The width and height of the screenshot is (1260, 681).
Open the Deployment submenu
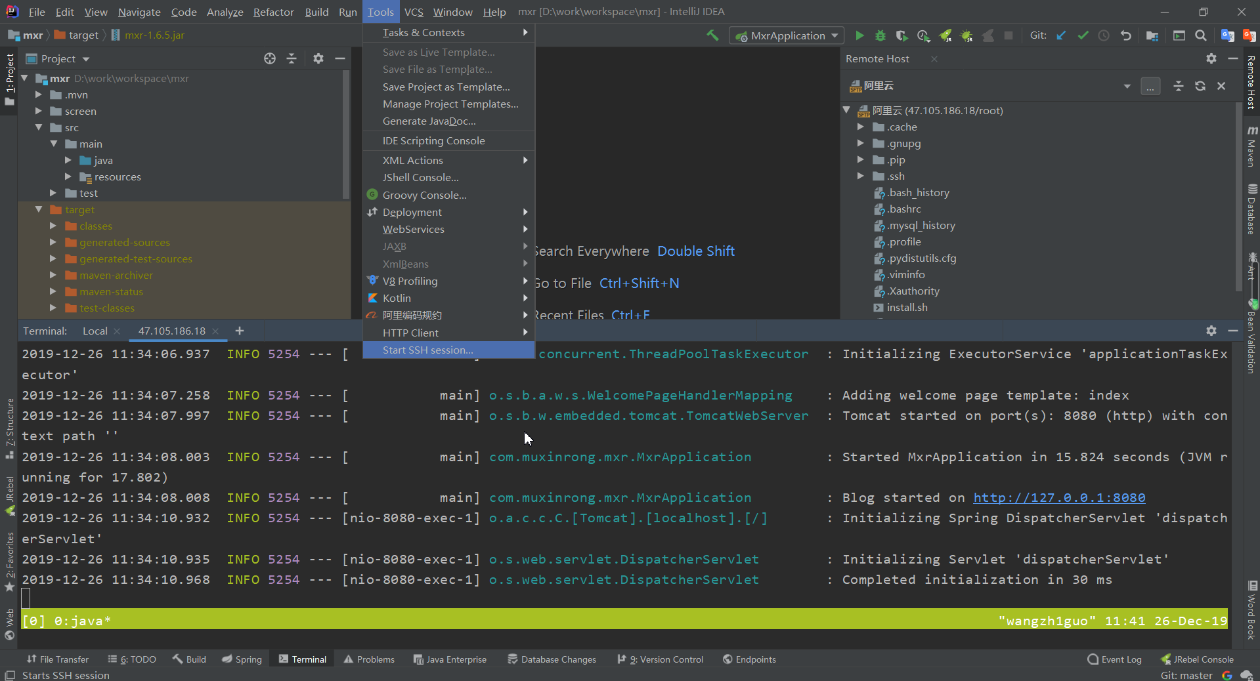point(448,212)
